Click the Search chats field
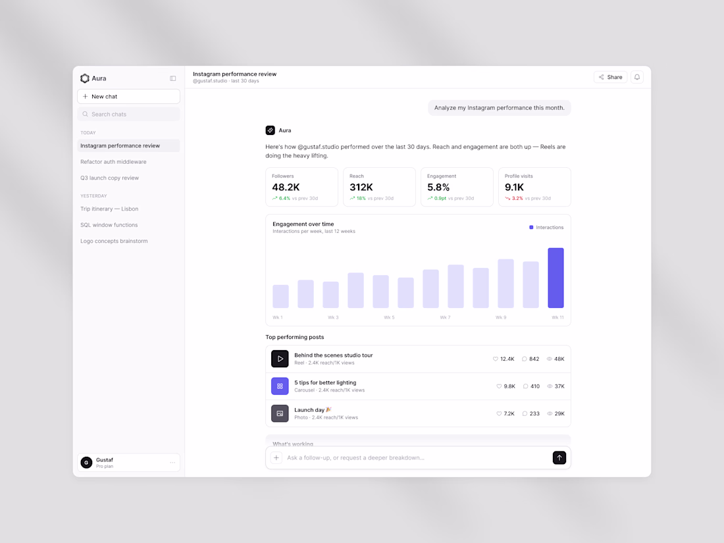The image size is (724, 543). click(x=128, y=114)
